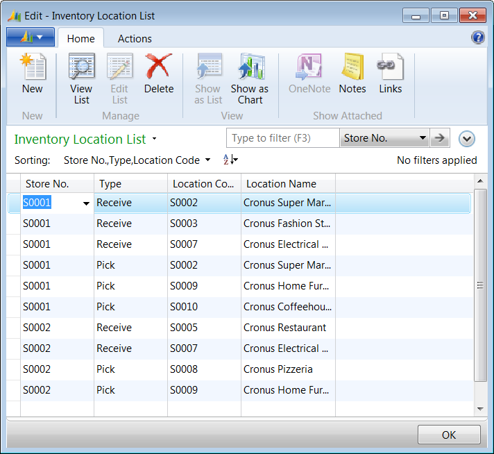Open the application menu dropdown button
494x454 pixels.
[x=31, y=37]
